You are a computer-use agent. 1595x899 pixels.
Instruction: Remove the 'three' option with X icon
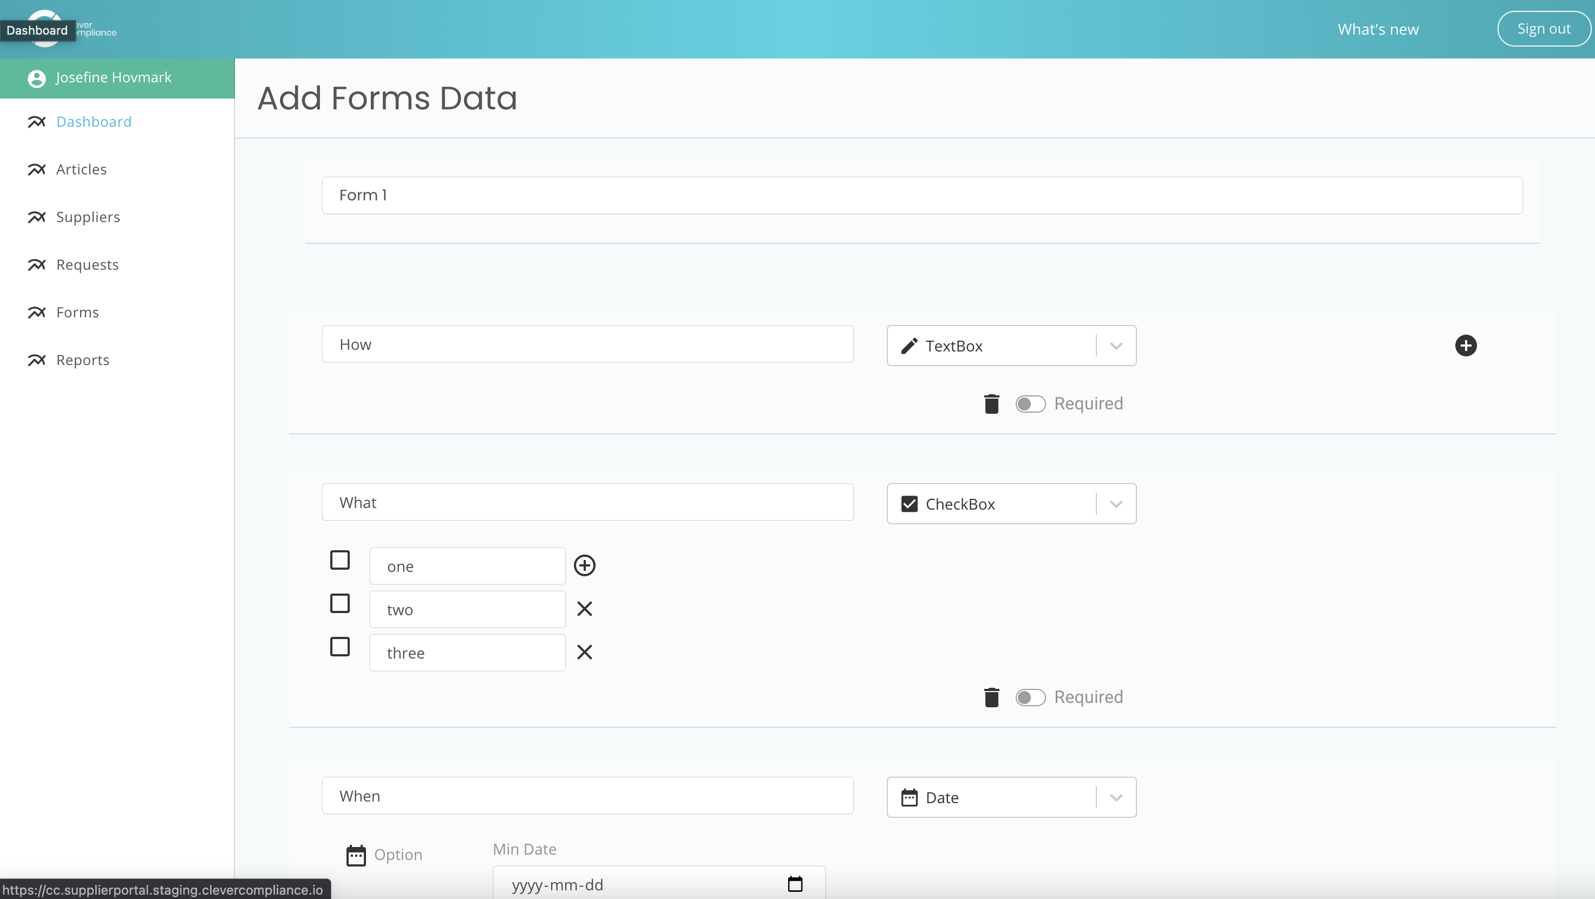(585, 652)
